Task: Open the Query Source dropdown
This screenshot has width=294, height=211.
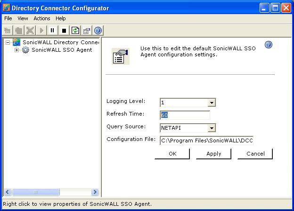Action: click(x=212, y=128)
